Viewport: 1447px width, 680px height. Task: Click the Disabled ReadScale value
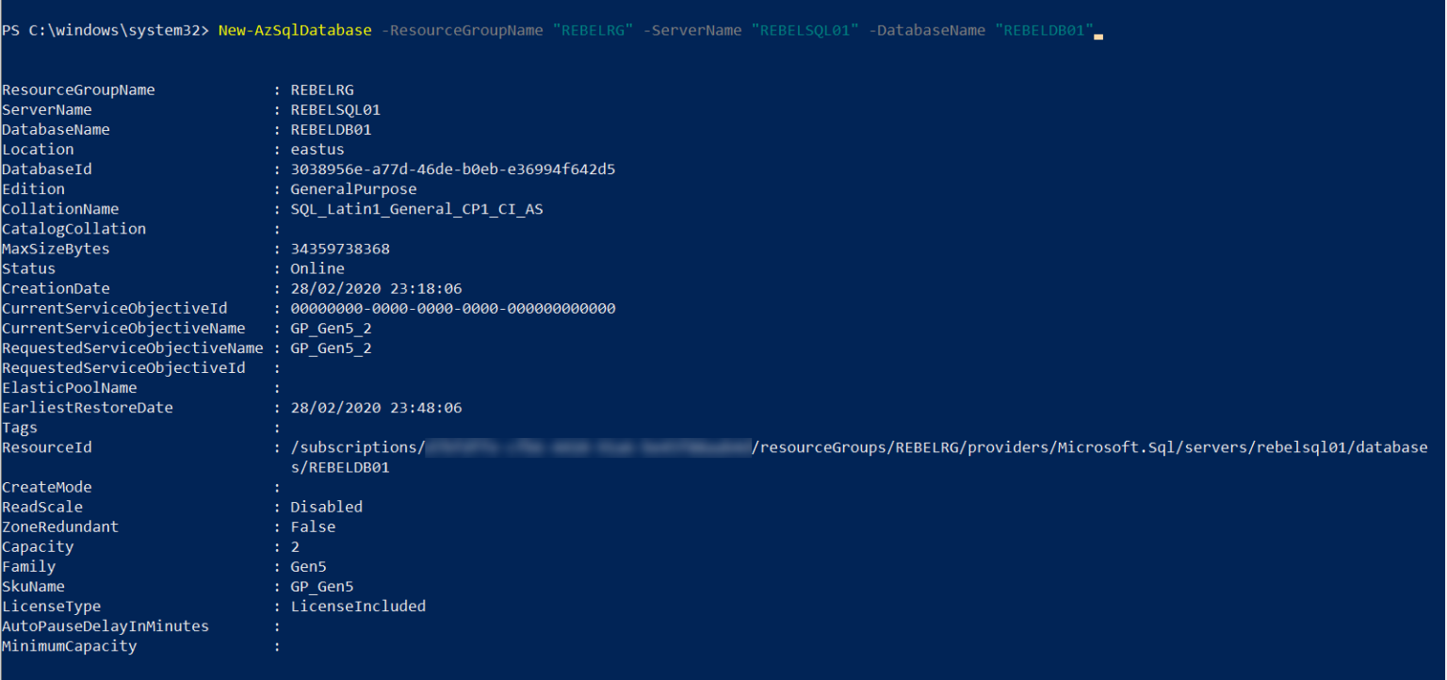pos(326,507)
